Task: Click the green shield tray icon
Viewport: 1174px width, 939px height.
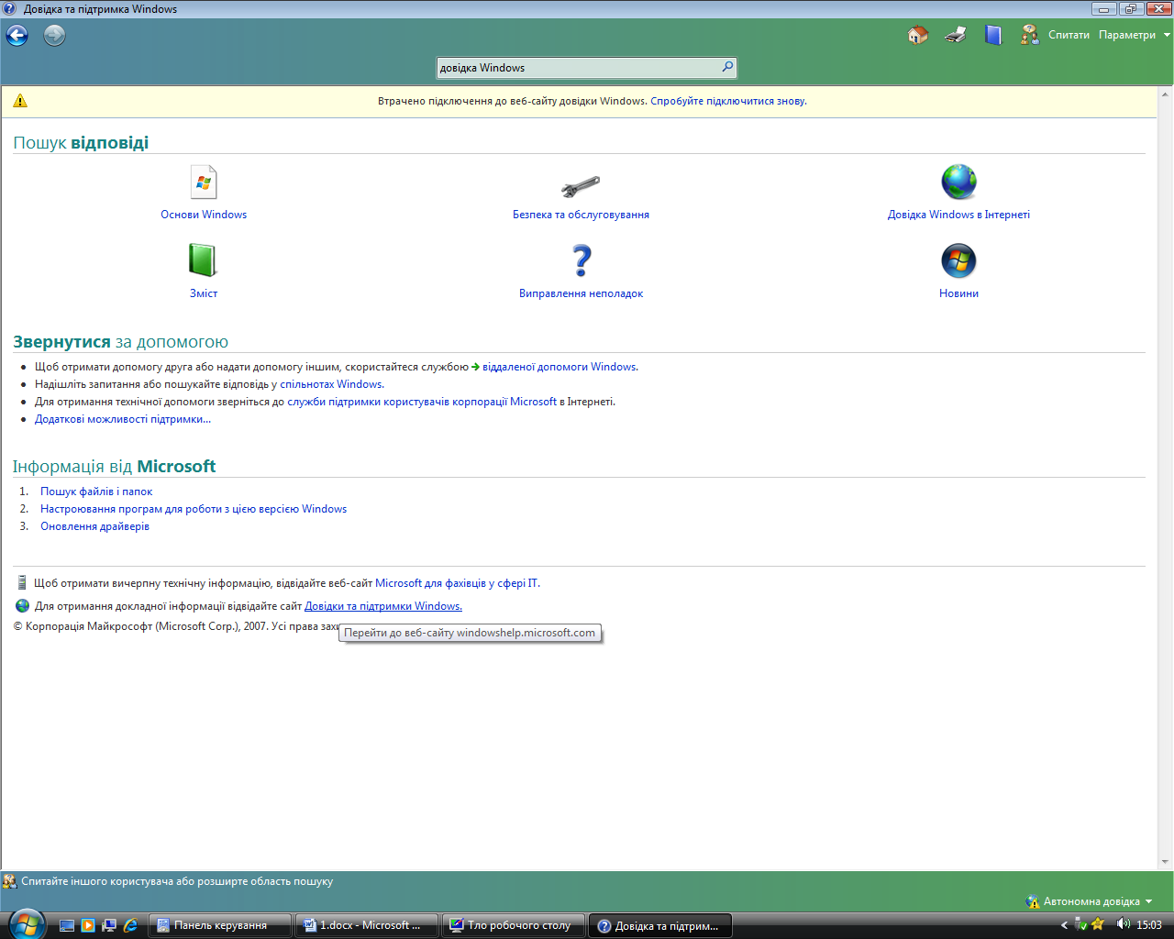Action: pyautogui.click(x=1081, y=924)
